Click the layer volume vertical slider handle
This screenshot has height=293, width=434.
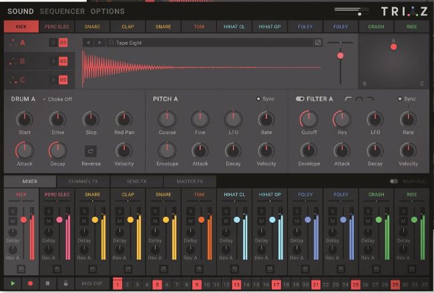tap(340, 55)
